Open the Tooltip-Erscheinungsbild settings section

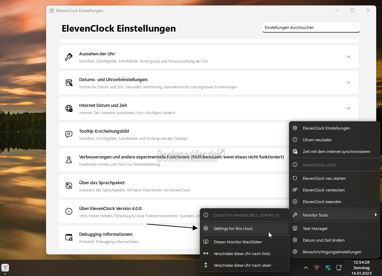(174, 134)
